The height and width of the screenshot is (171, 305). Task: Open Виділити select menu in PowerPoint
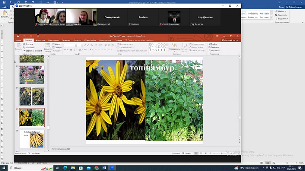pos(214,50)
